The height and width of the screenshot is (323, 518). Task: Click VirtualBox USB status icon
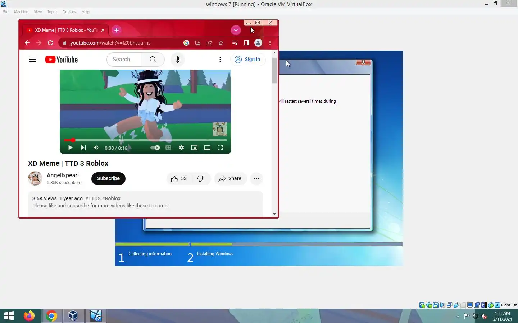[456, 305]
